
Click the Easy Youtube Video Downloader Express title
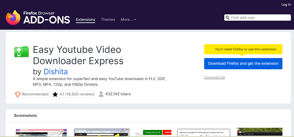tap(78, 55)
